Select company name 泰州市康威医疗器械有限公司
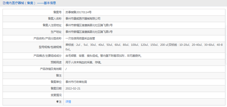The width and height of the screenshot is (227, 107). point(83,19)
